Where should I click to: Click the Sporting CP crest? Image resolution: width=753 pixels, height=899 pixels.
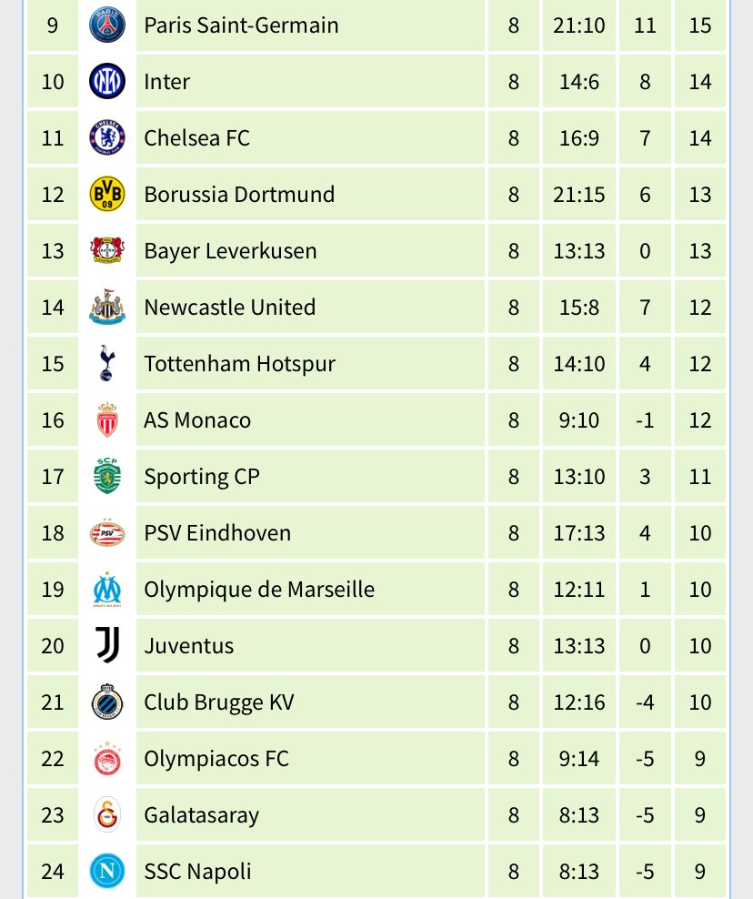tap(107, 477)
